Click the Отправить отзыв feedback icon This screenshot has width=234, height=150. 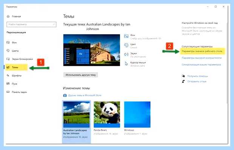[183, 81]
